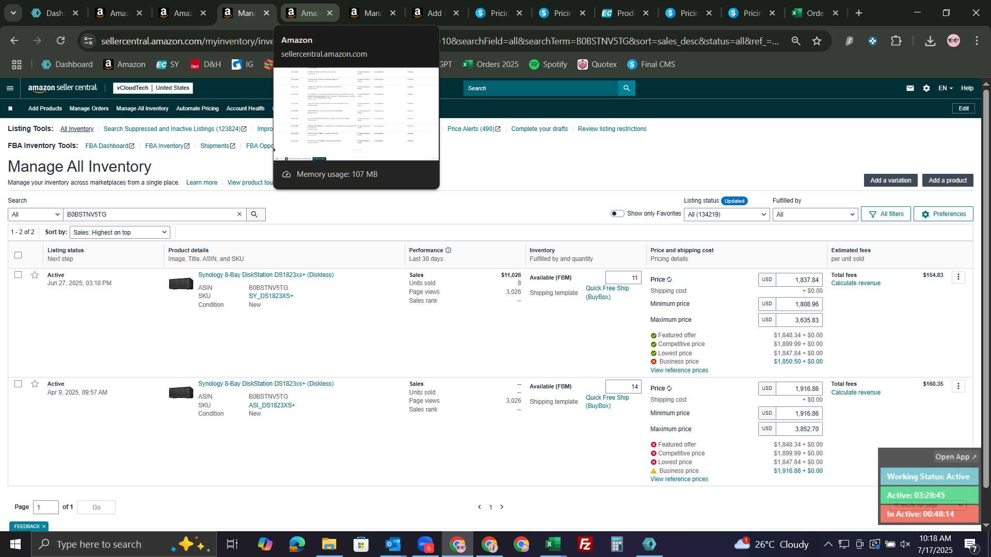This screenshot has height=557, width=991.
Task: Open the All filters button
Action: [886, 214]
